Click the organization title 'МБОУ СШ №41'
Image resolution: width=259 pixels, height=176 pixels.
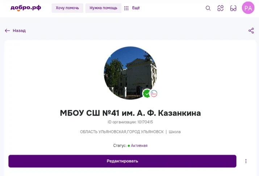[x=130, y=113]
